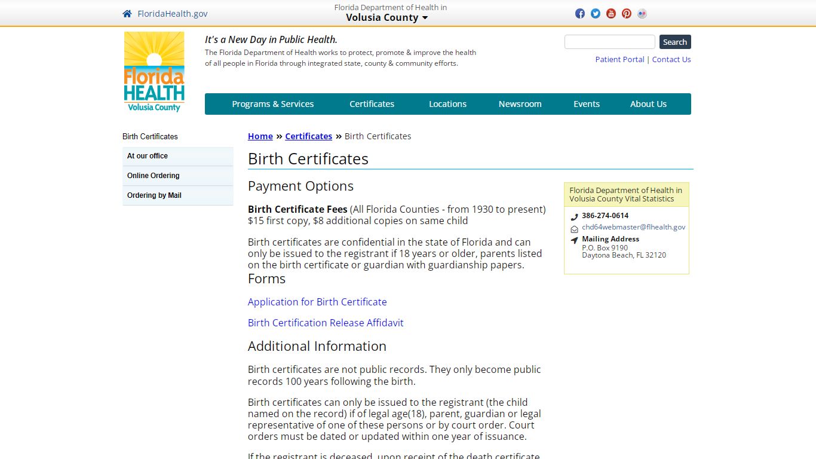Click the phone icon next to 386-274-0614
The width and height of the screenshot is (816, 459).
pyautogui.click(x=574, y=217)
